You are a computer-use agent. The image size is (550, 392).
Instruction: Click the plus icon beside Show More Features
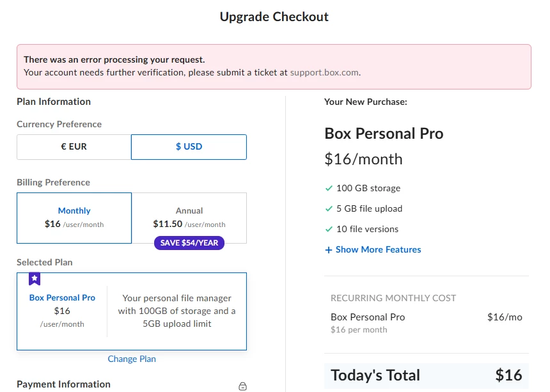(328, 250)
